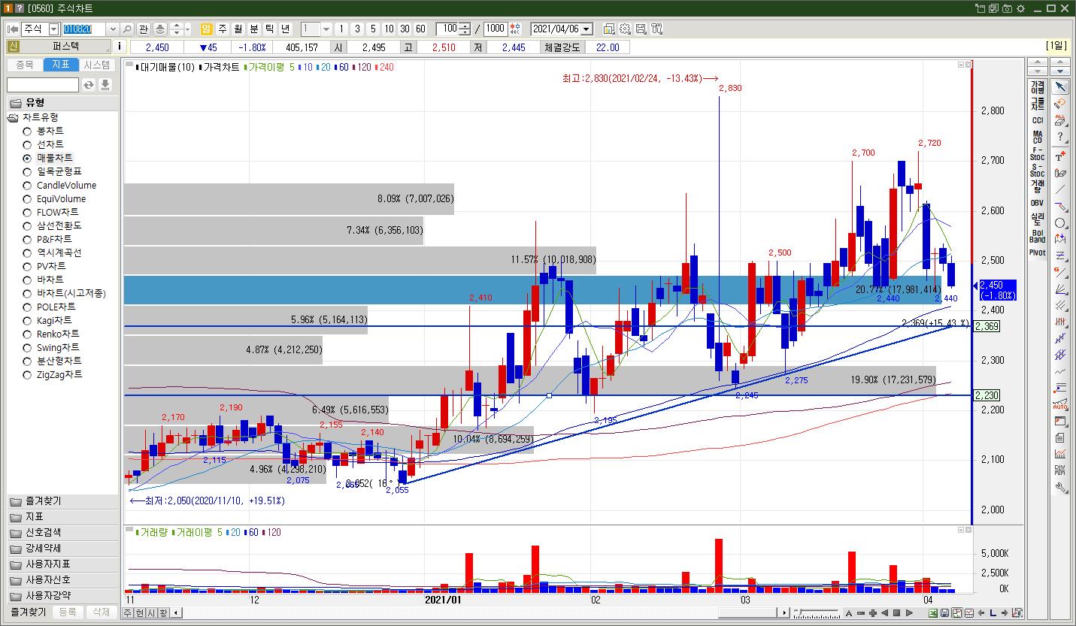The width and height of the screenshot is (1076, 626).
Task: Click the play forward triangle at bottom
Action: coord(909,613)
